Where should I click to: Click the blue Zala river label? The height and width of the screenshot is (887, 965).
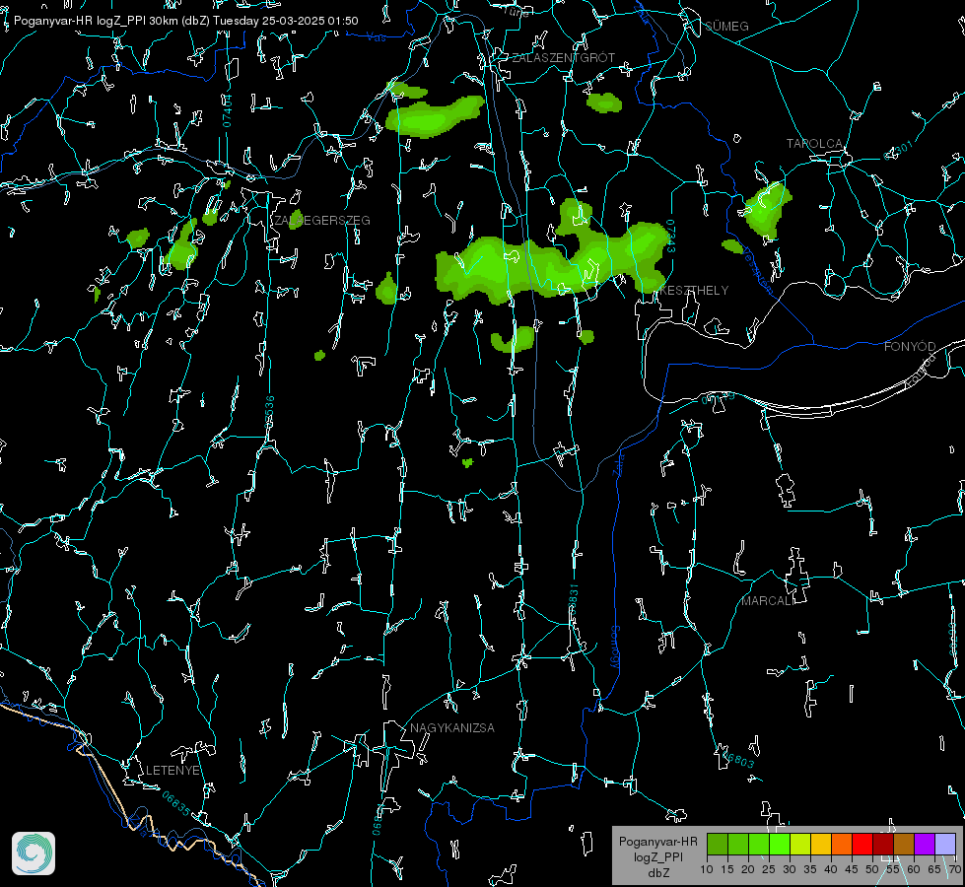pyautogui.click(x=618, y=464)
